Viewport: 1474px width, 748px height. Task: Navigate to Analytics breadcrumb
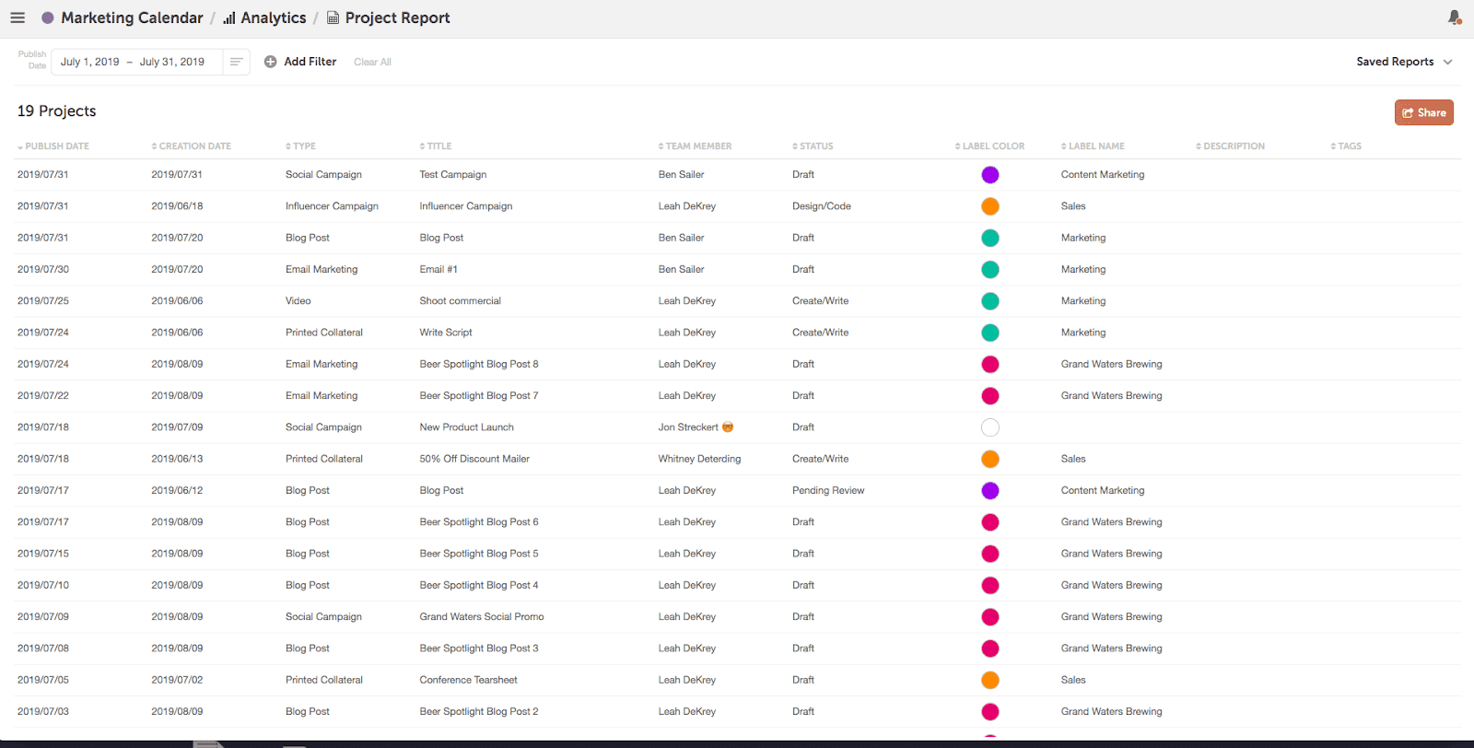coord(273,18)
